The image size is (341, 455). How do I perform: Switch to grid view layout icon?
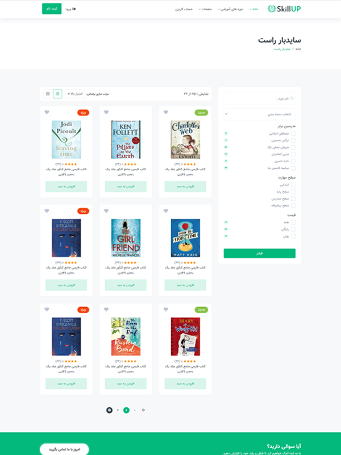[x=57, y=94]
